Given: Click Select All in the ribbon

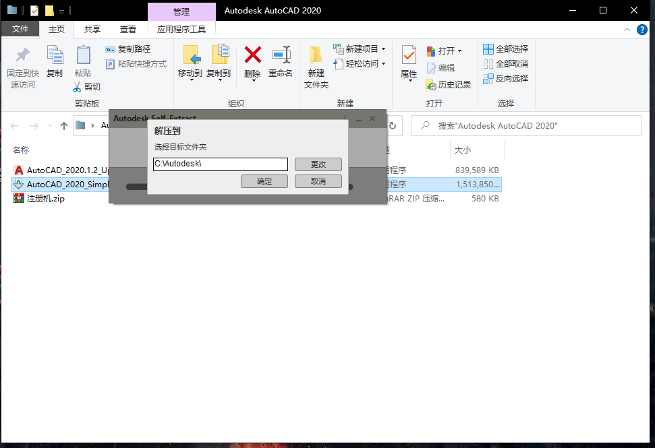Looking at the screenshot, I should pos(505,49).
